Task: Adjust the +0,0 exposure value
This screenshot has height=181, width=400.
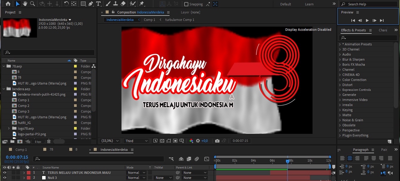Action: pos(205,141)
